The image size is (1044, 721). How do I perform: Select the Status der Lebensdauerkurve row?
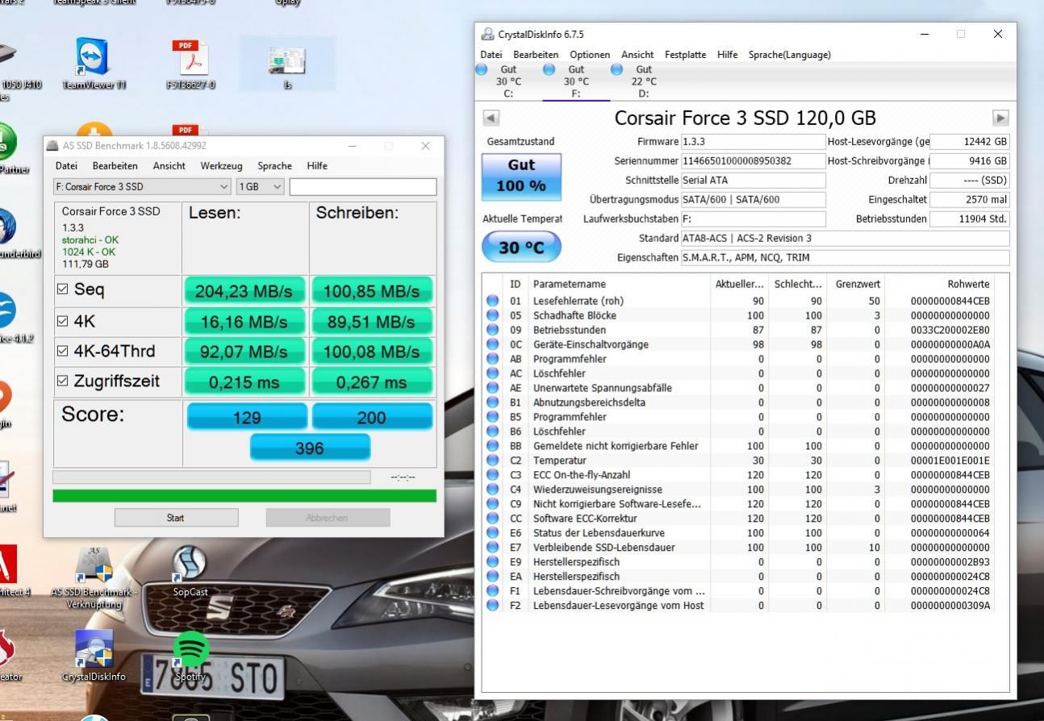click(x=738, y=533)
